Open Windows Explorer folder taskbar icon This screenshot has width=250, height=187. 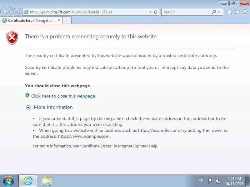click(x=47, y=181)
